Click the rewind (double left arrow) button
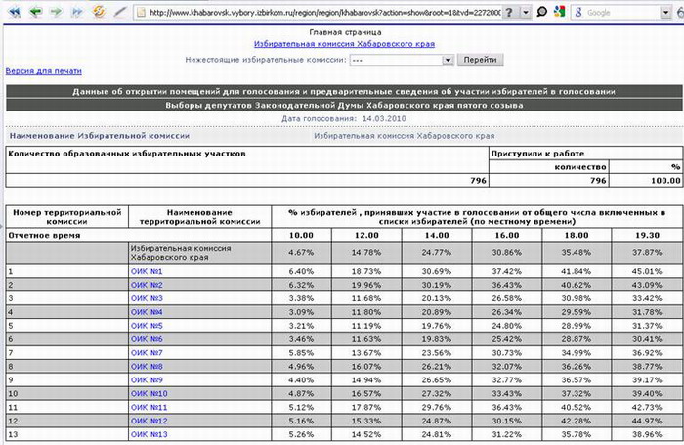Viewport: 684px width, 445px height. pos(14,13)
